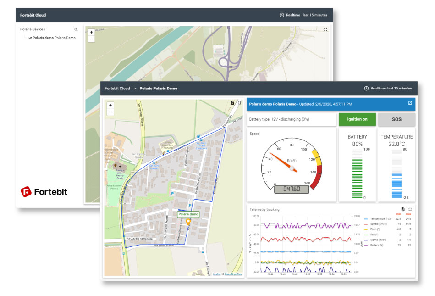Screen dimensions: 435x296
Task: Toggle Temperature (°C) series in legend
Action: (x=377, y=219)
